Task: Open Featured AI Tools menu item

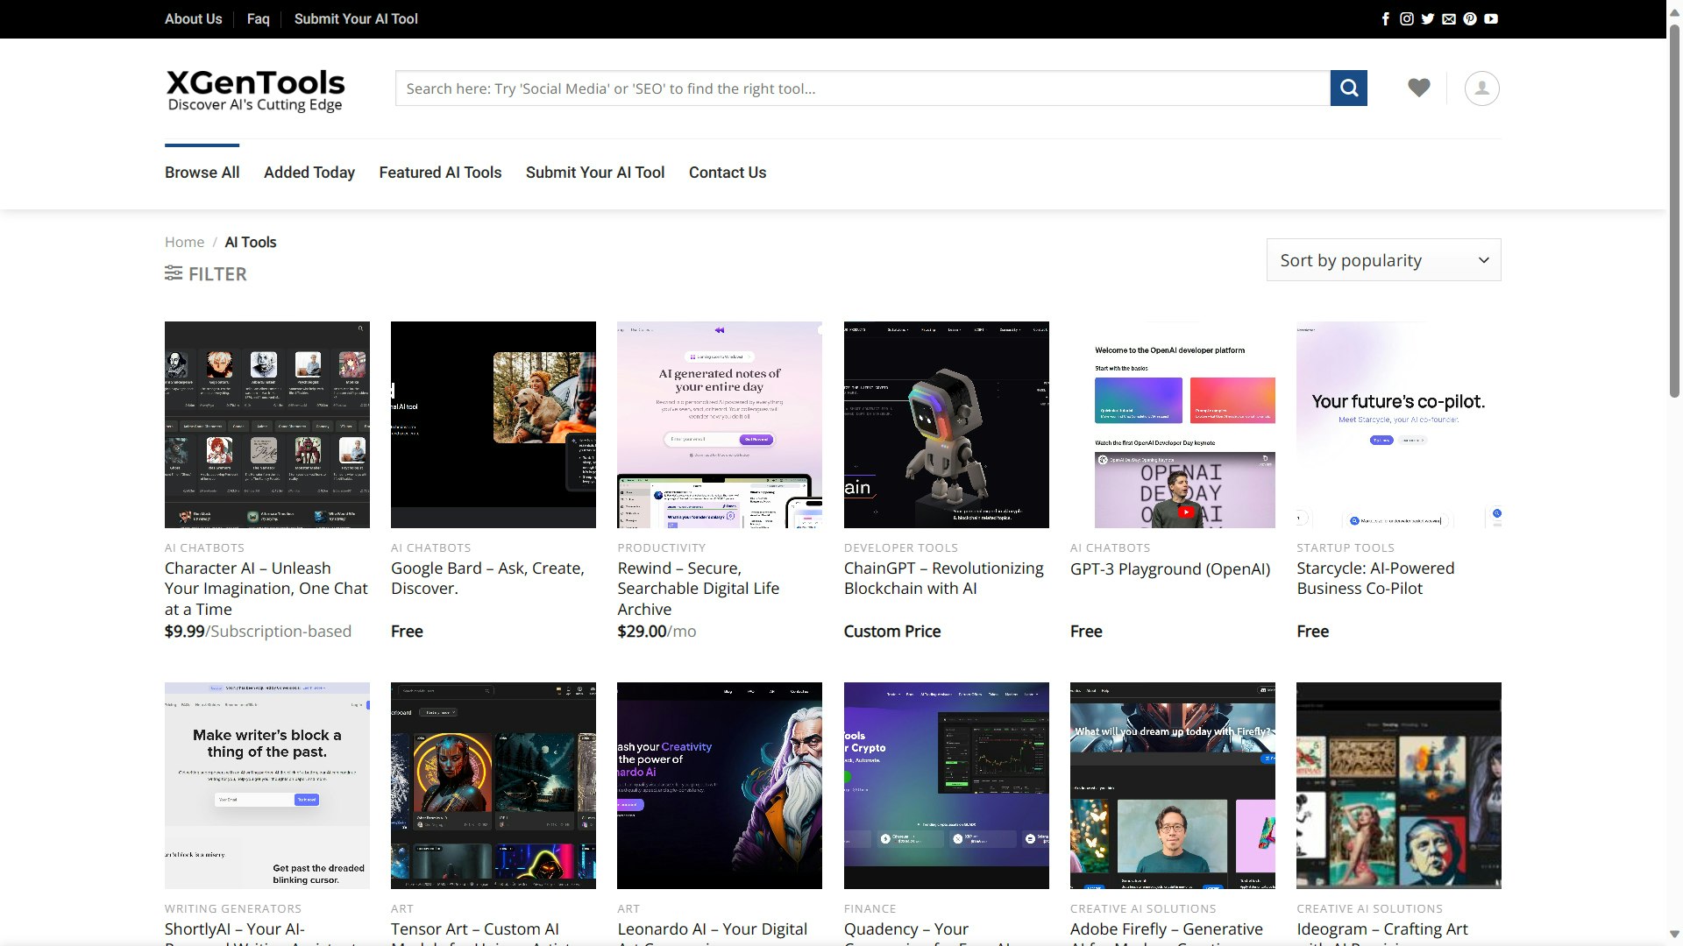Action: coord(440,173)
